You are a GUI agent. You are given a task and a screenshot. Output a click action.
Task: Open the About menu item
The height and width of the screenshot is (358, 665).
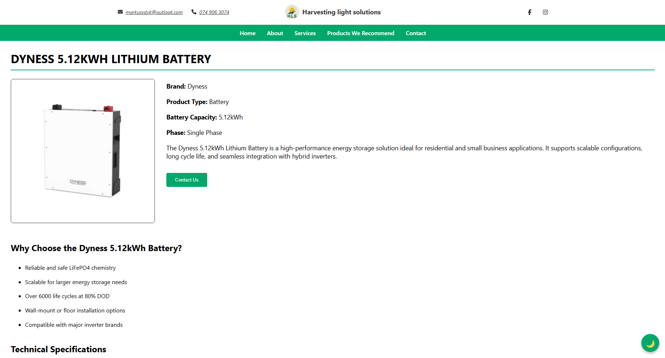[x=275, y=33]
